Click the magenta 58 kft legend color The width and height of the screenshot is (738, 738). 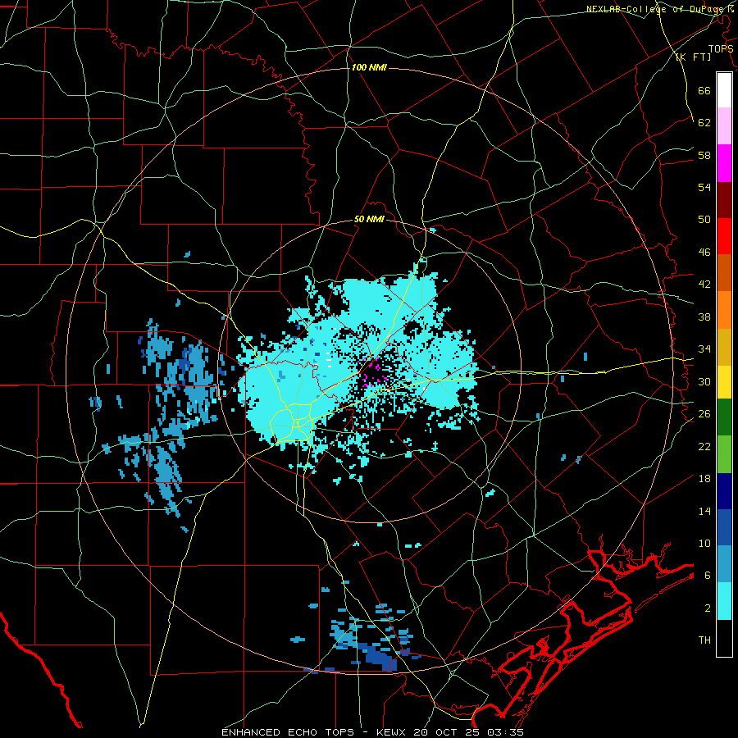click(x=724, y=163)
